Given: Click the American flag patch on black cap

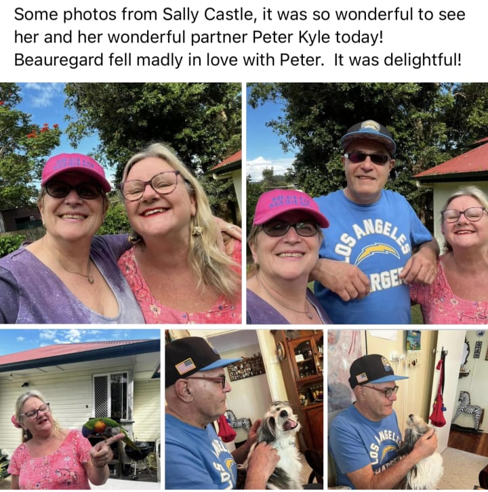Looking at the screenshot, I should point(185,366).
